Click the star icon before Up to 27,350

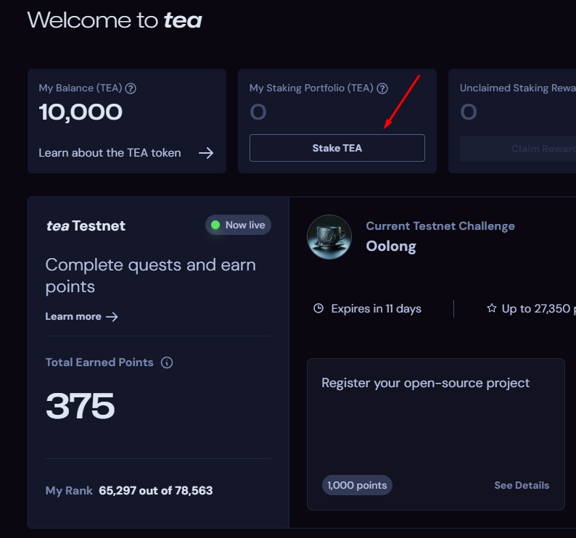pos(492,309)
